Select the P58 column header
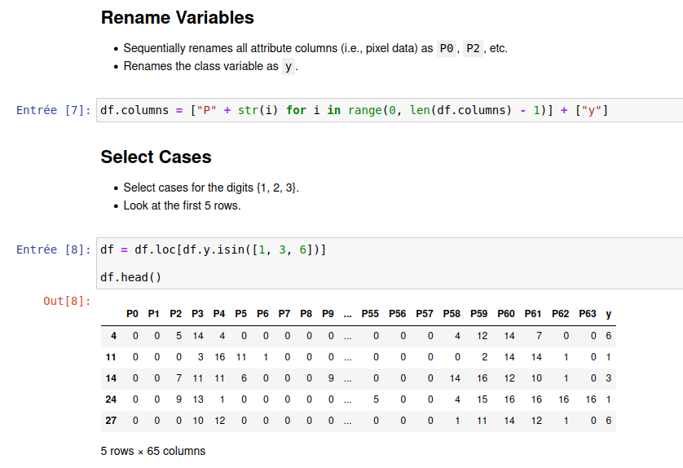Screen dimensions: 683x468 [452, 314]
